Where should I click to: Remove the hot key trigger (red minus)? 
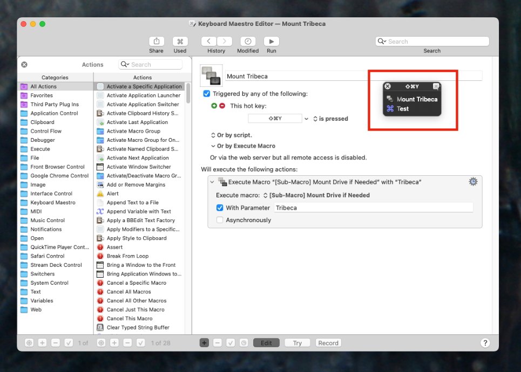(x=222, y=106)
